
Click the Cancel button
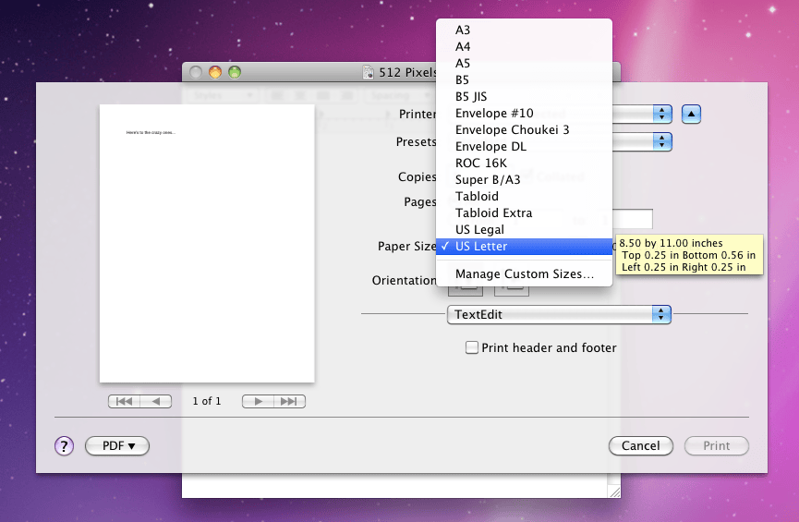pyautogui.click(x=640, y=445)
